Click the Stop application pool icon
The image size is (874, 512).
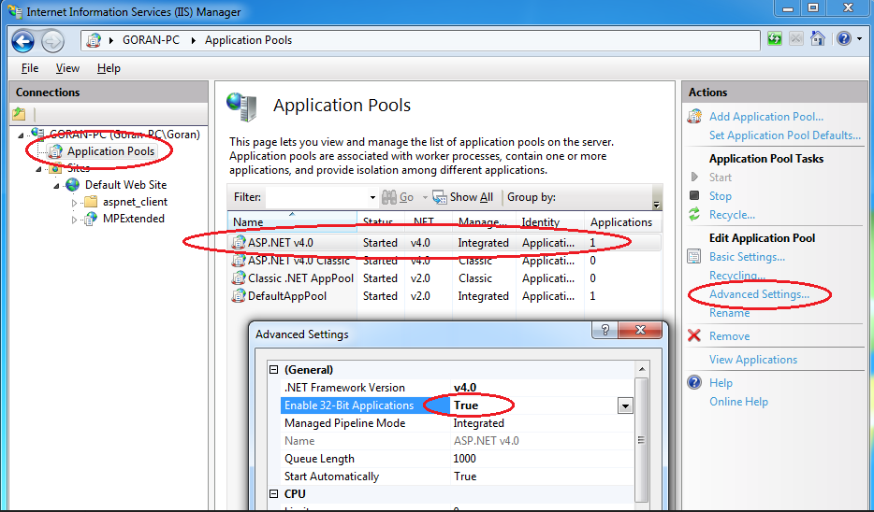click(x=694, y=196)
